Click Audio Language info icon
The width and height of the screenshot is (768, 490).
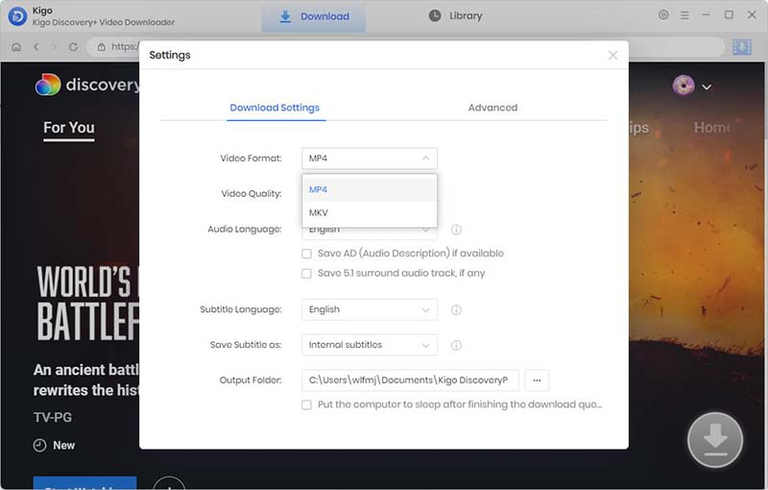pyautogui.click(x=456, y=230)
